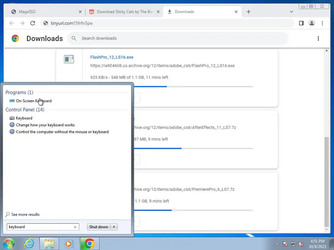Click the FlashPro download progress bar
This screenshot has width=334, height=250.
point(172,87)
